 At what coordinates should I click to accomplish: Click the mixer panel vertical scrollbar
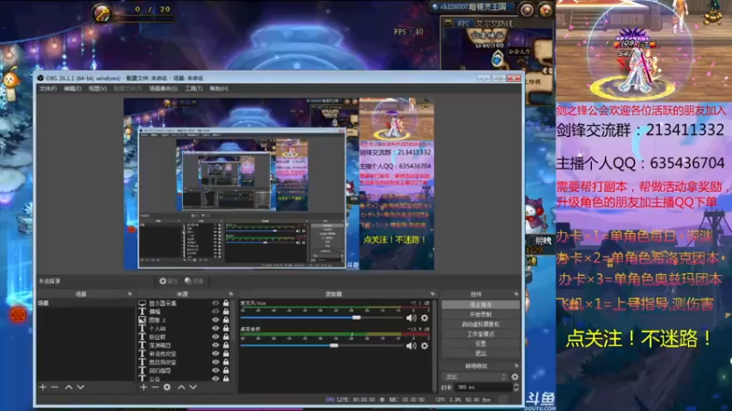point(436,345)
